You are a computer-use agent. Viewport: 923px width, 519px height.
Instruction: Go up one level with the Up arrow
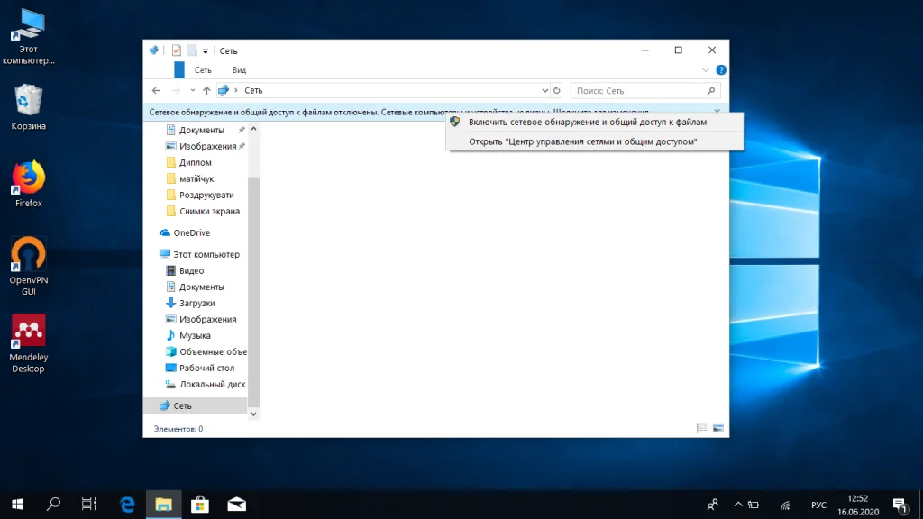[x=206, y=91]
